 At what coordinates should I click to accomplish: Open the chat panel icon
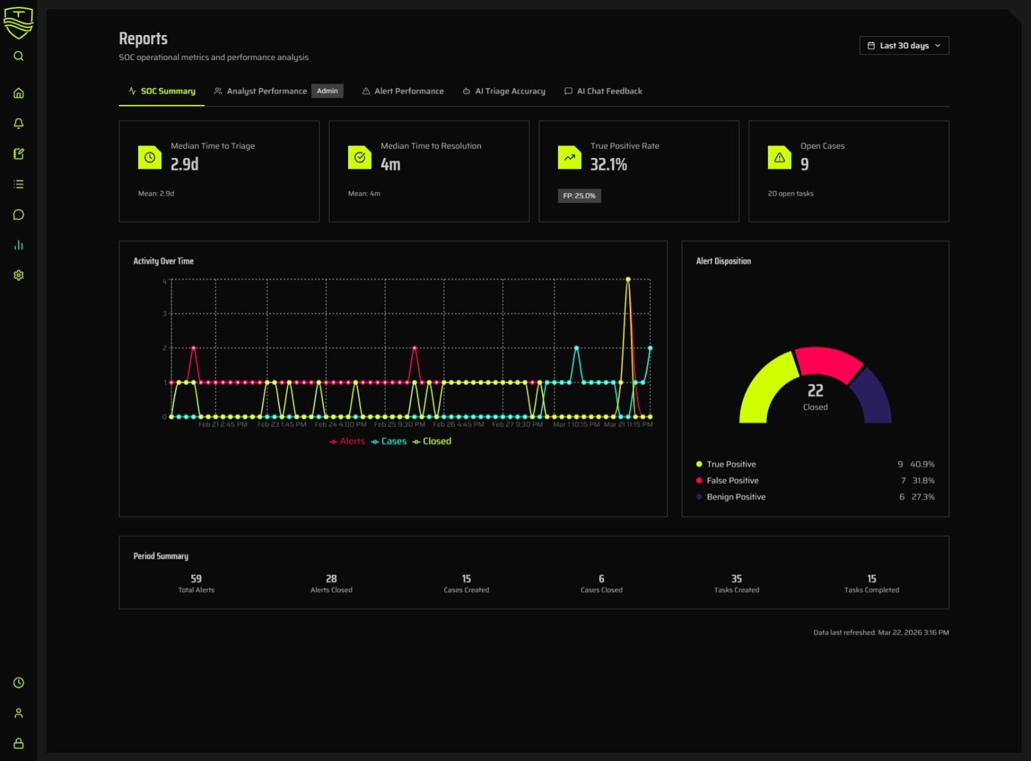click(19, 214)
